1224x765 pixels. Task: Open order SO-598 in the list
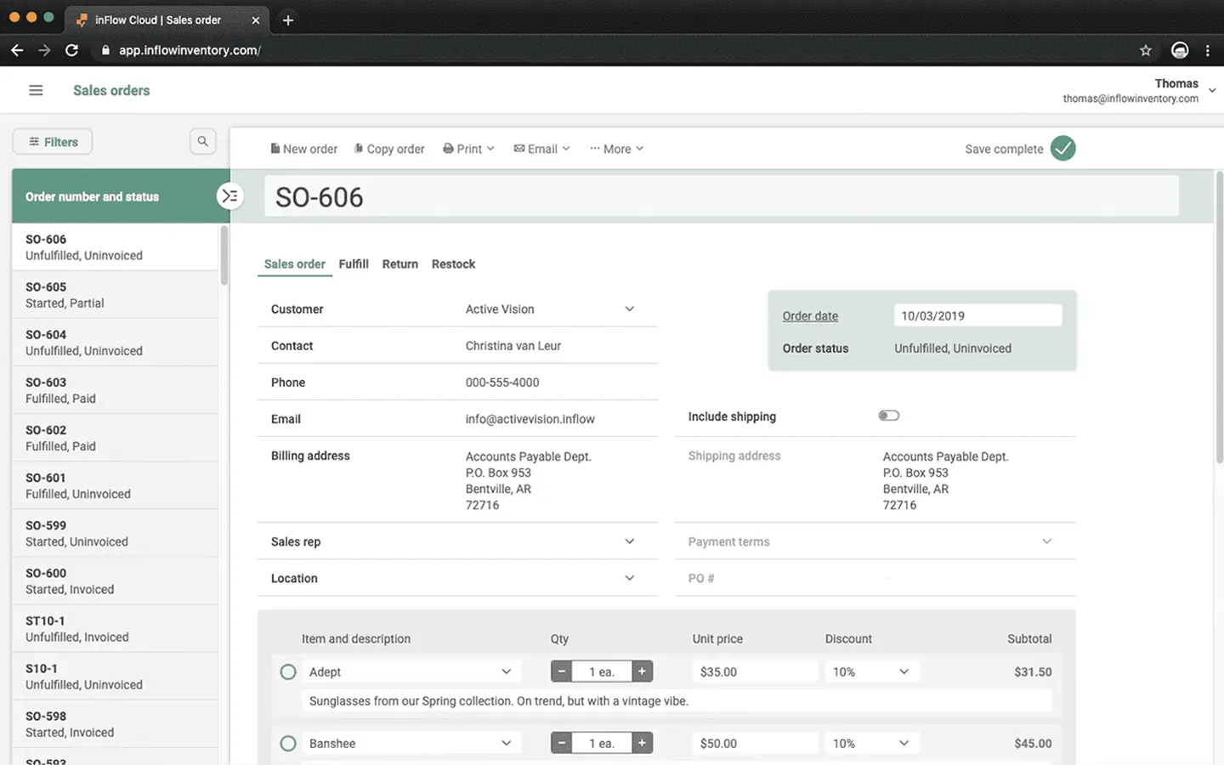tap(115, 723)
